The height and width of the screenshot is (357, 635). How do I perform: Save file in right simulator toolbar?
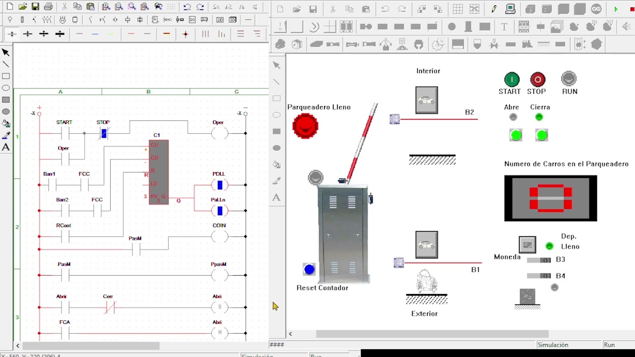[x=313, y=9]
